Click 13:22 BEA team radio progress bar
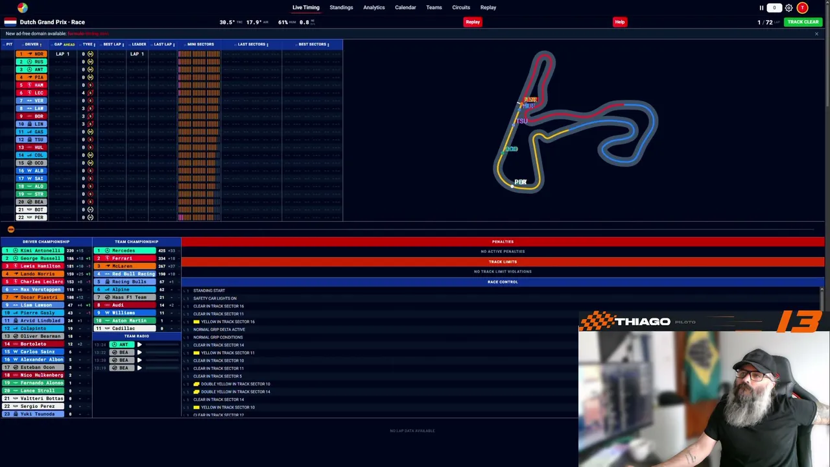 click(x=162, y=352)
